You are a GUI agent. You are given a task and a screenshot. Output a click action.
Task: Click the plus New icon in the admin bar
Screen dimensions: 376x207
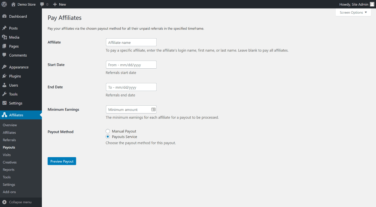tap(55, 4)
